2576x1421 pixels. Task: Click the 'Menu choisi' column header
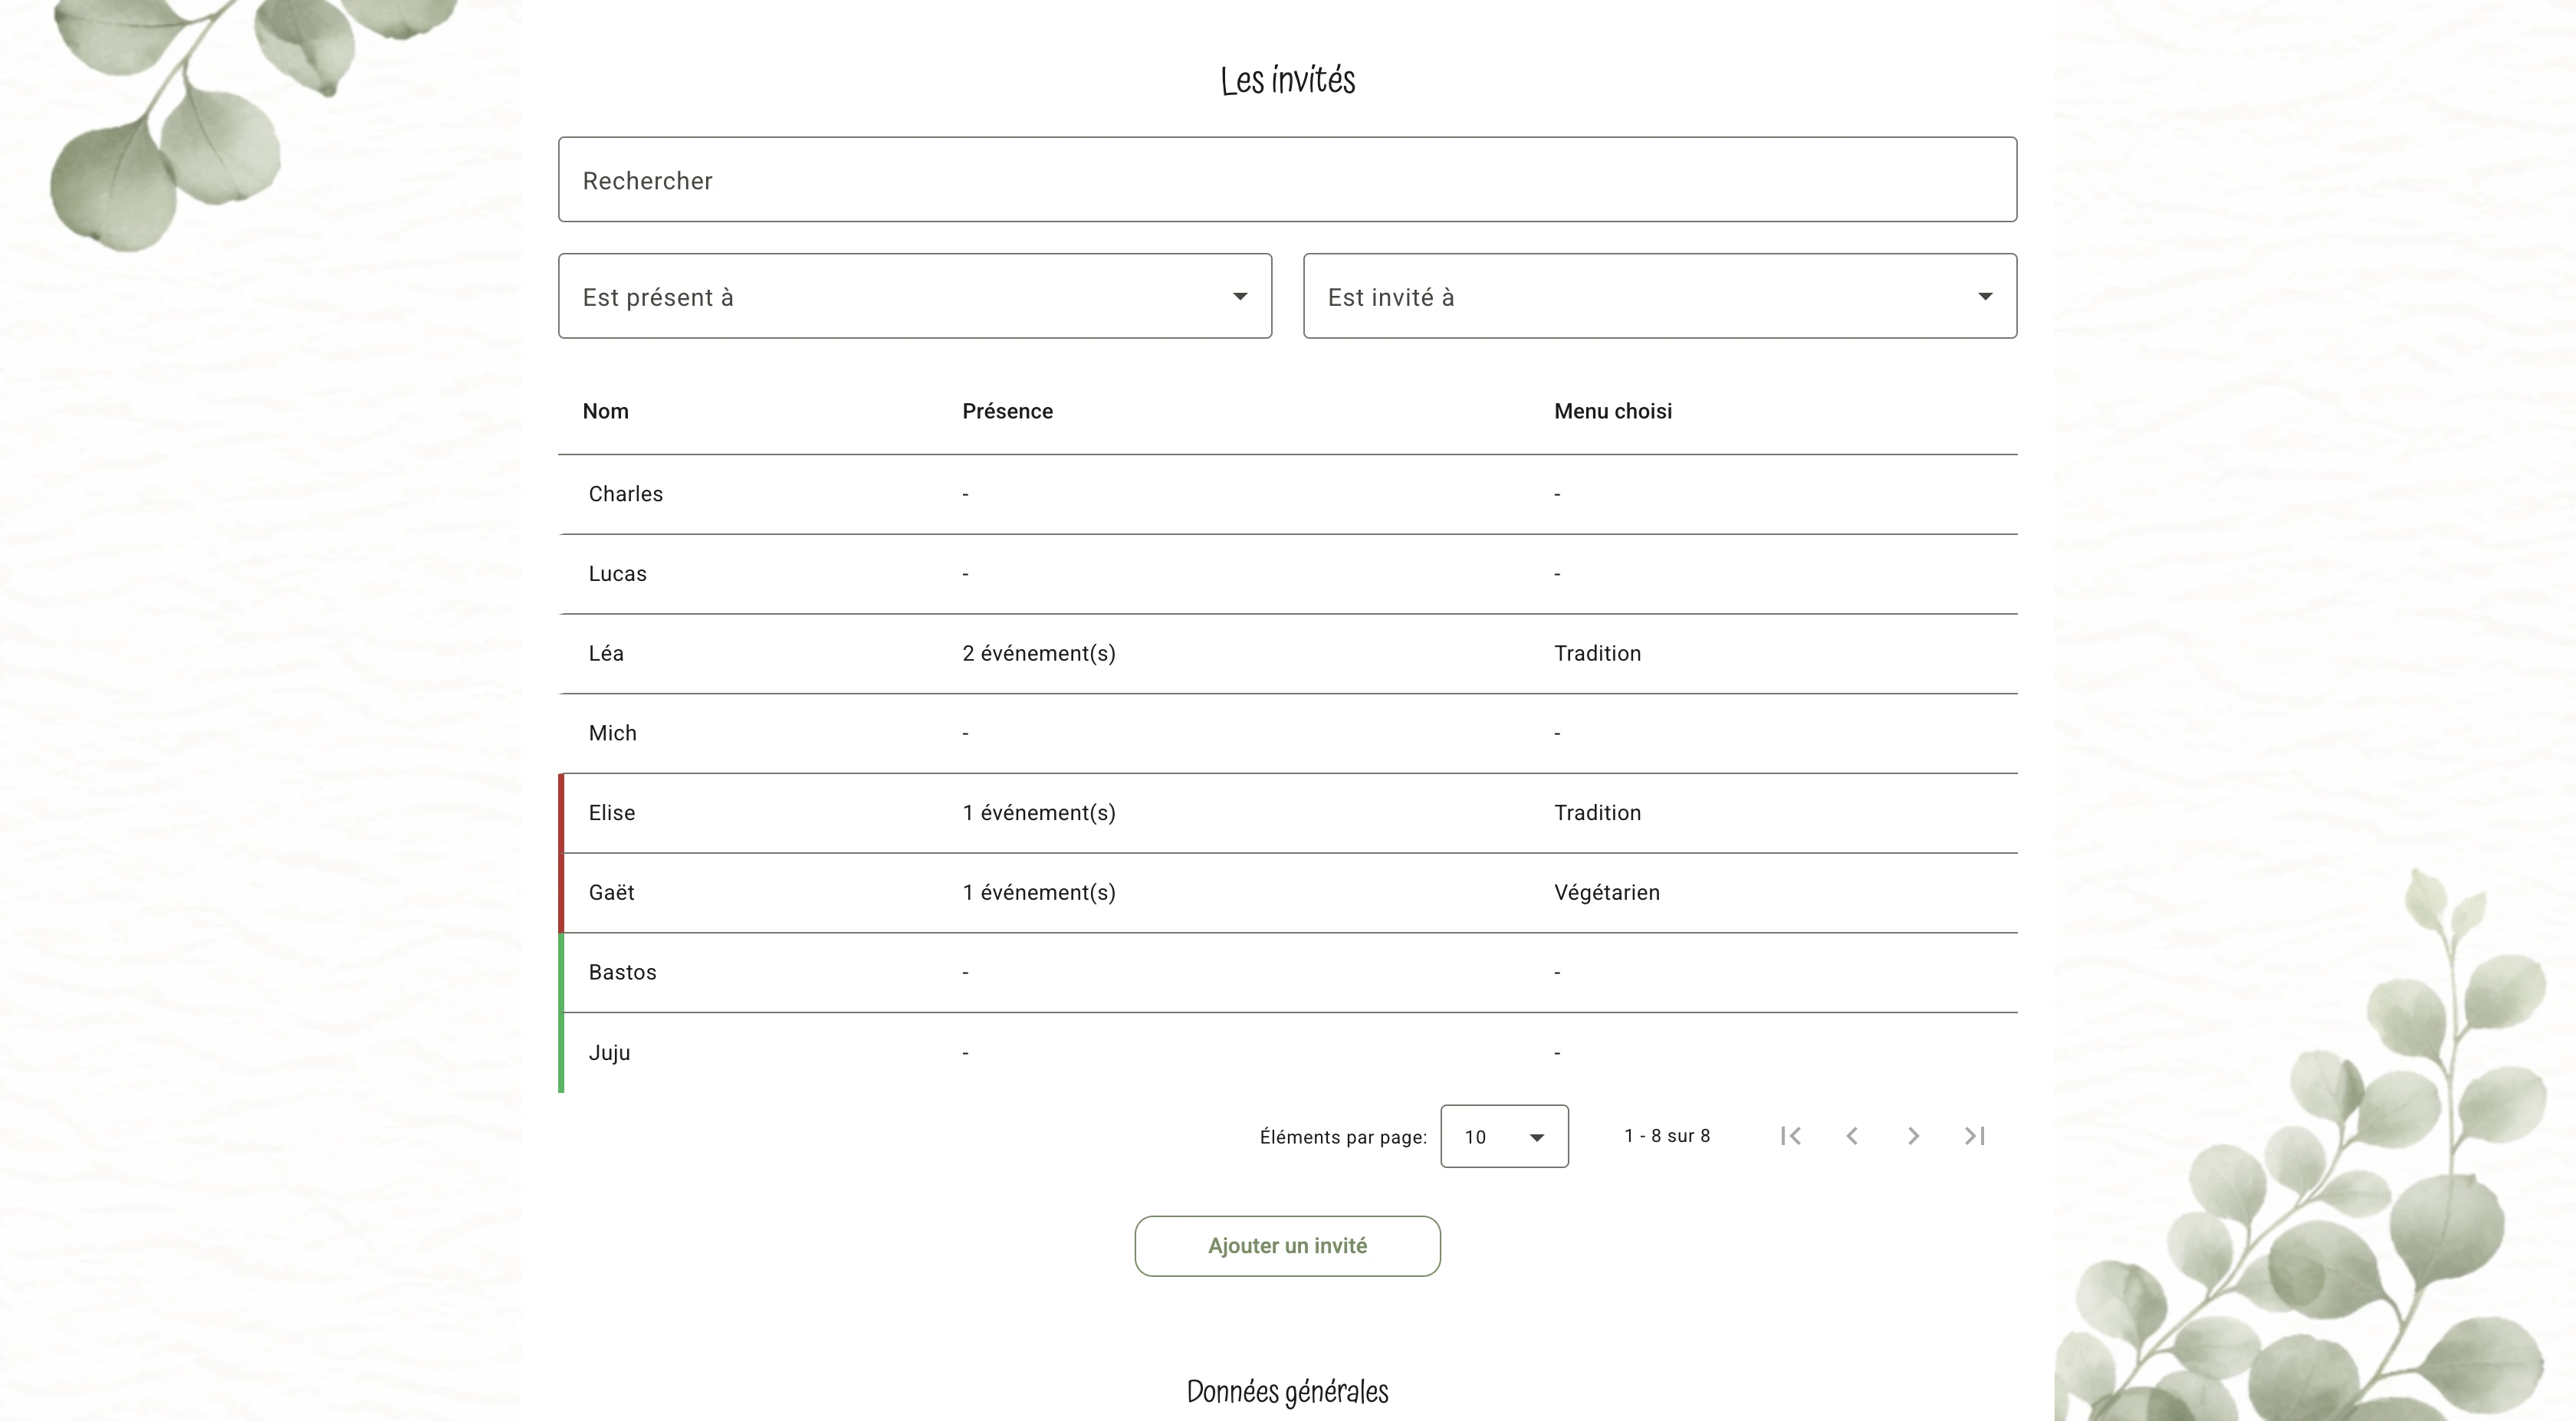(1612, 411)
